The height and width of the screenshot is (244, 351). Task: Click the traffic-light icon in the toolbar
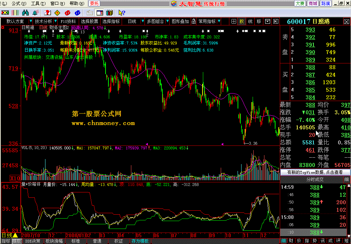5,13
